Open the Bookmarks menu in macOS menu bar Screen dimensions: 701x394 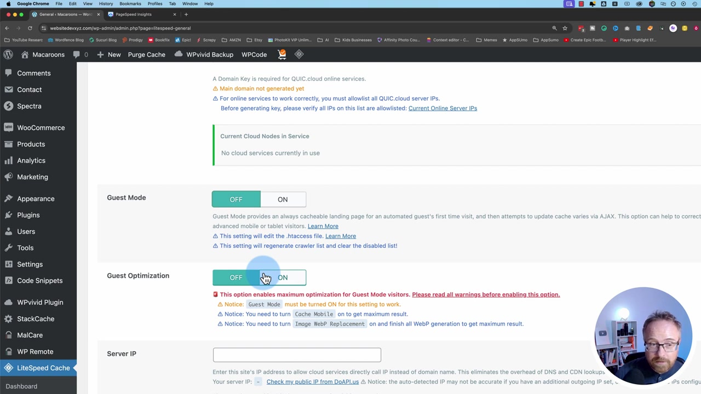[130, 4]
